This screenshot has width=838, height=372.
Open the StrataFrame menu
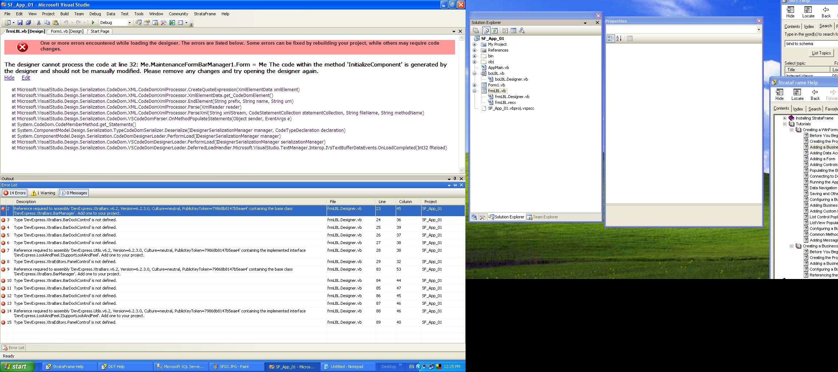(204, 14)
